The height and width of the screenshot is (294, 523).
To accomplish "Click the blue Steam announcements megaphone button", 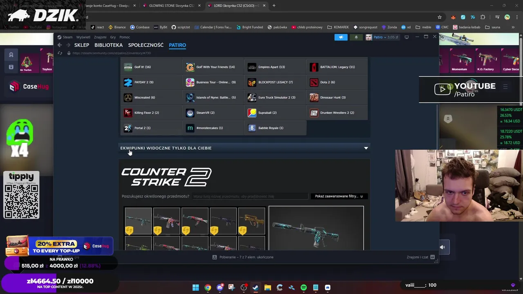I will 341,37.
